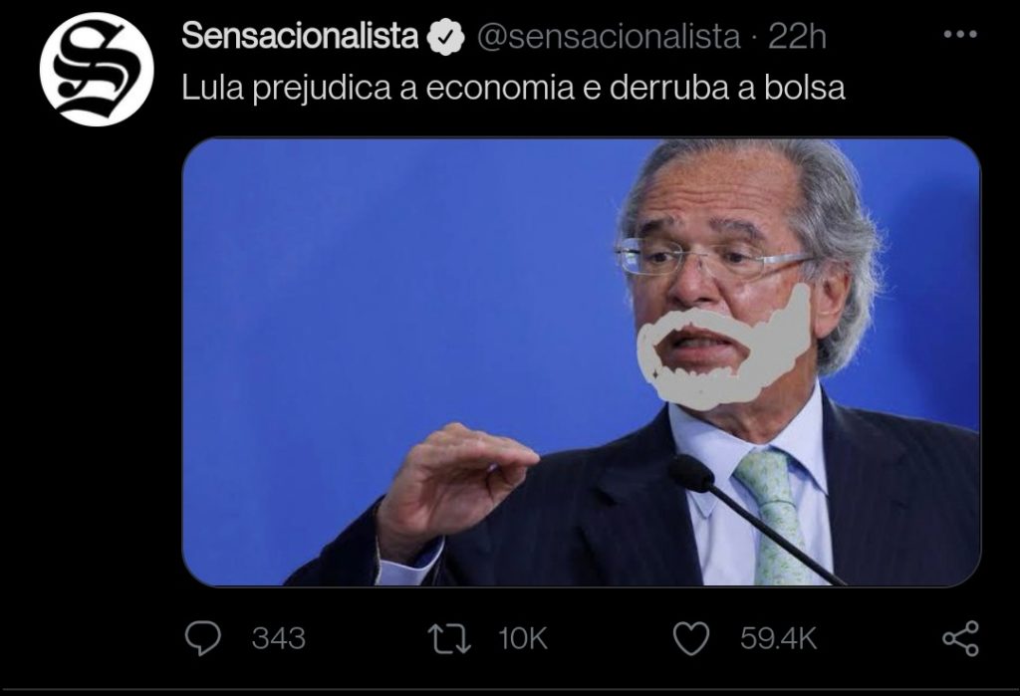
Task: Open the @sensacionalista handle link
Action: [x=609, y=37]
